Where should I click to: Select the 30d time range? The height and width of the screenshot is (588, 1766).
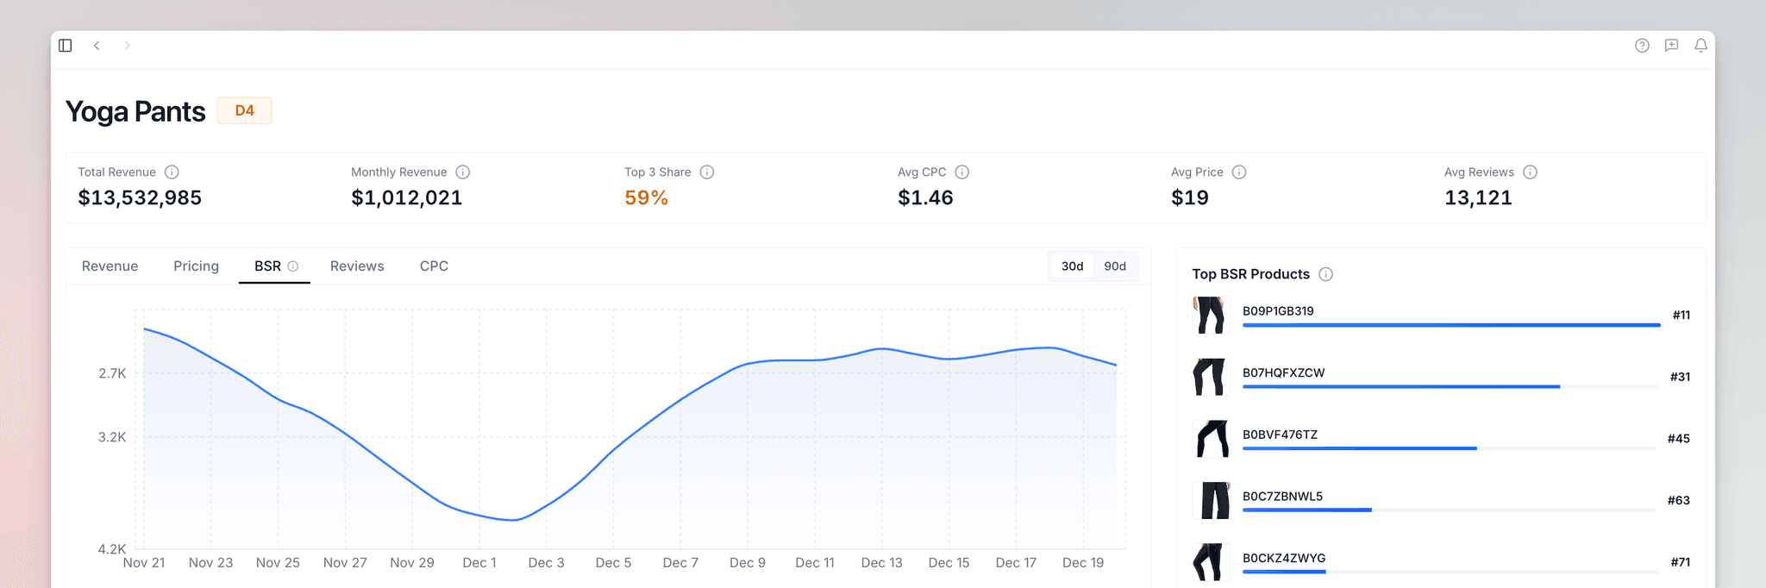pos(1072,266)
